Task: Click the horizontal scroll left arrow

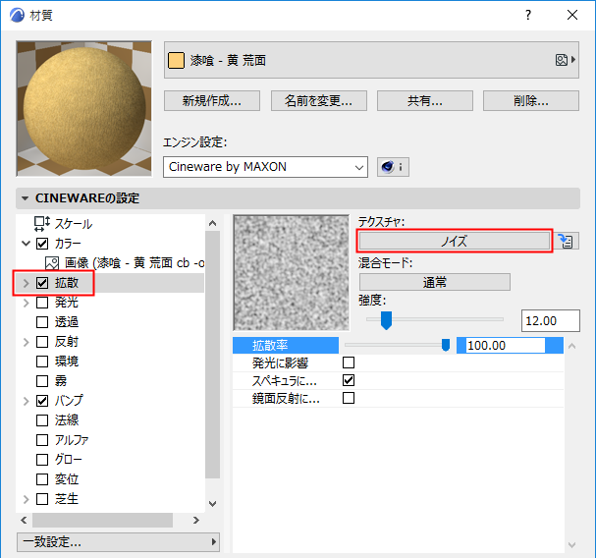Action: (24, 520)
